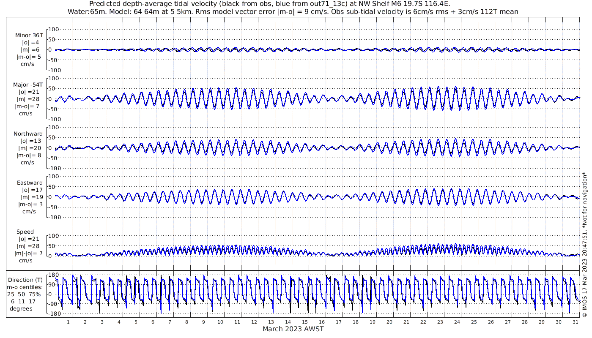This screenshot has height=338, width=592.
Task: Click '|m-o|= 3' in the Eastward panel
Action: (29, 204)
